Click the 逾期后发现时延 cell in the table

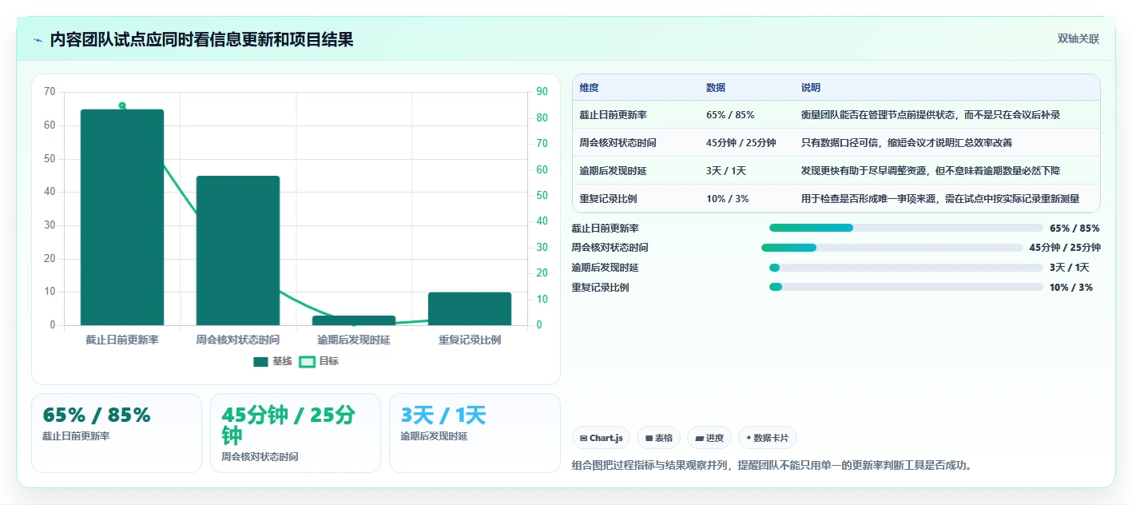(613, 171)
